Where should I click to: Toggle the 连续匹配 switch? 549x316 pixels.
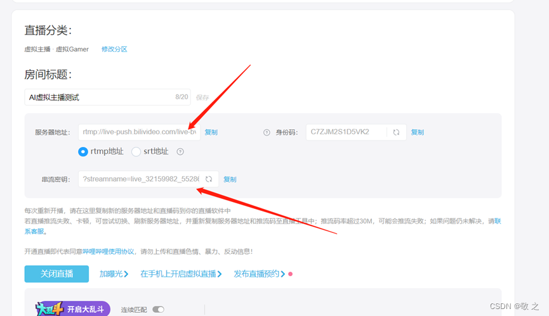[158, 310]
